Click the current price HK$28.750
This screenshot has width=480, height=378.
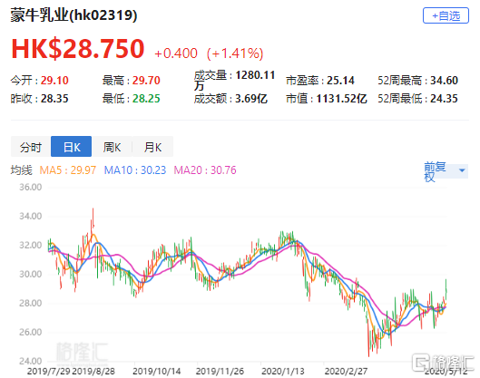[x=78, y=48]
